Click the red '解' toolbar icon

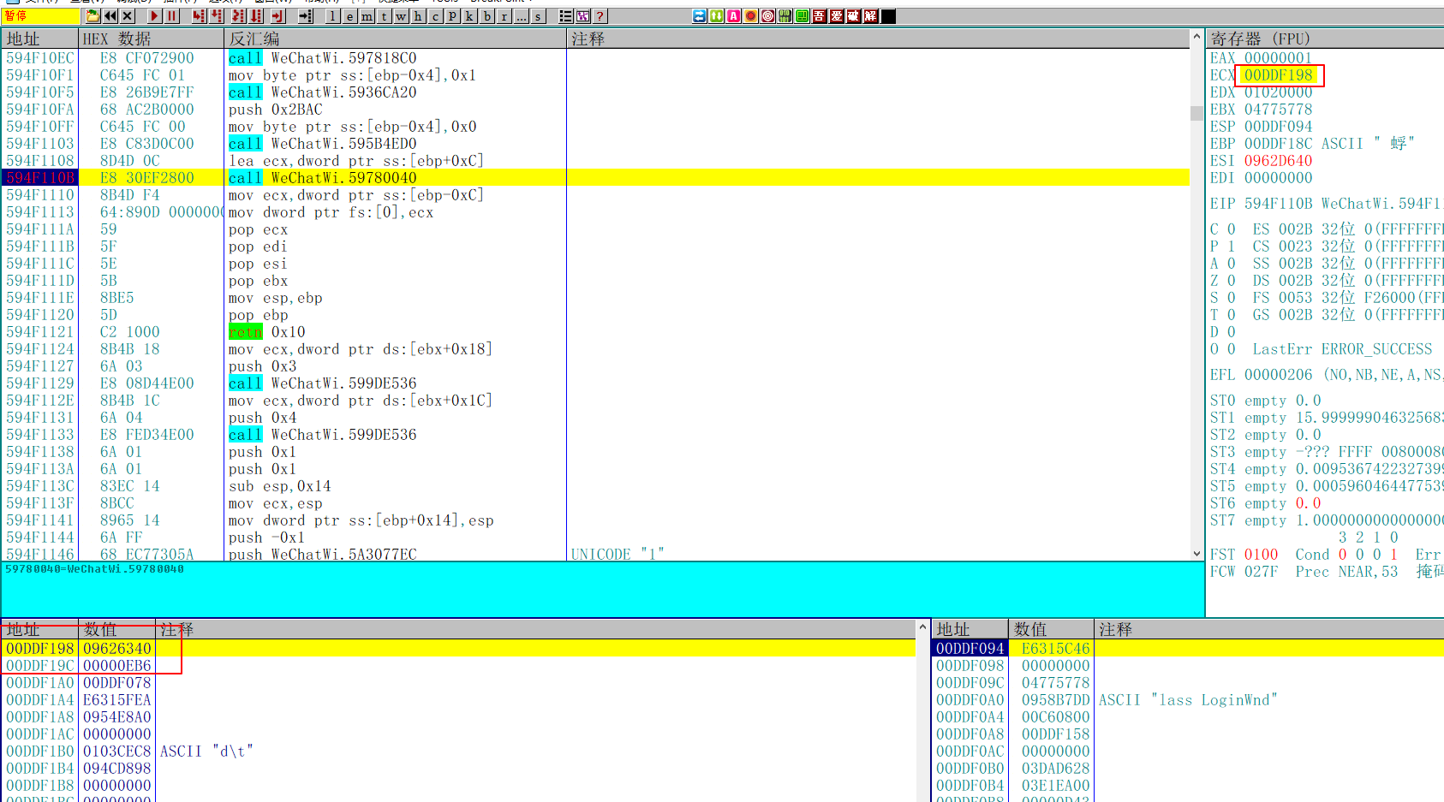click(871, 16)
